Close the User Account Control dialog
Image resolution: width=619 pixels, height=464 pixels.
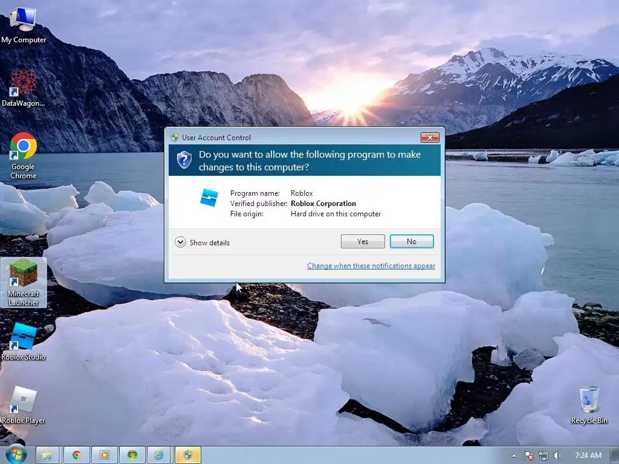430,137
